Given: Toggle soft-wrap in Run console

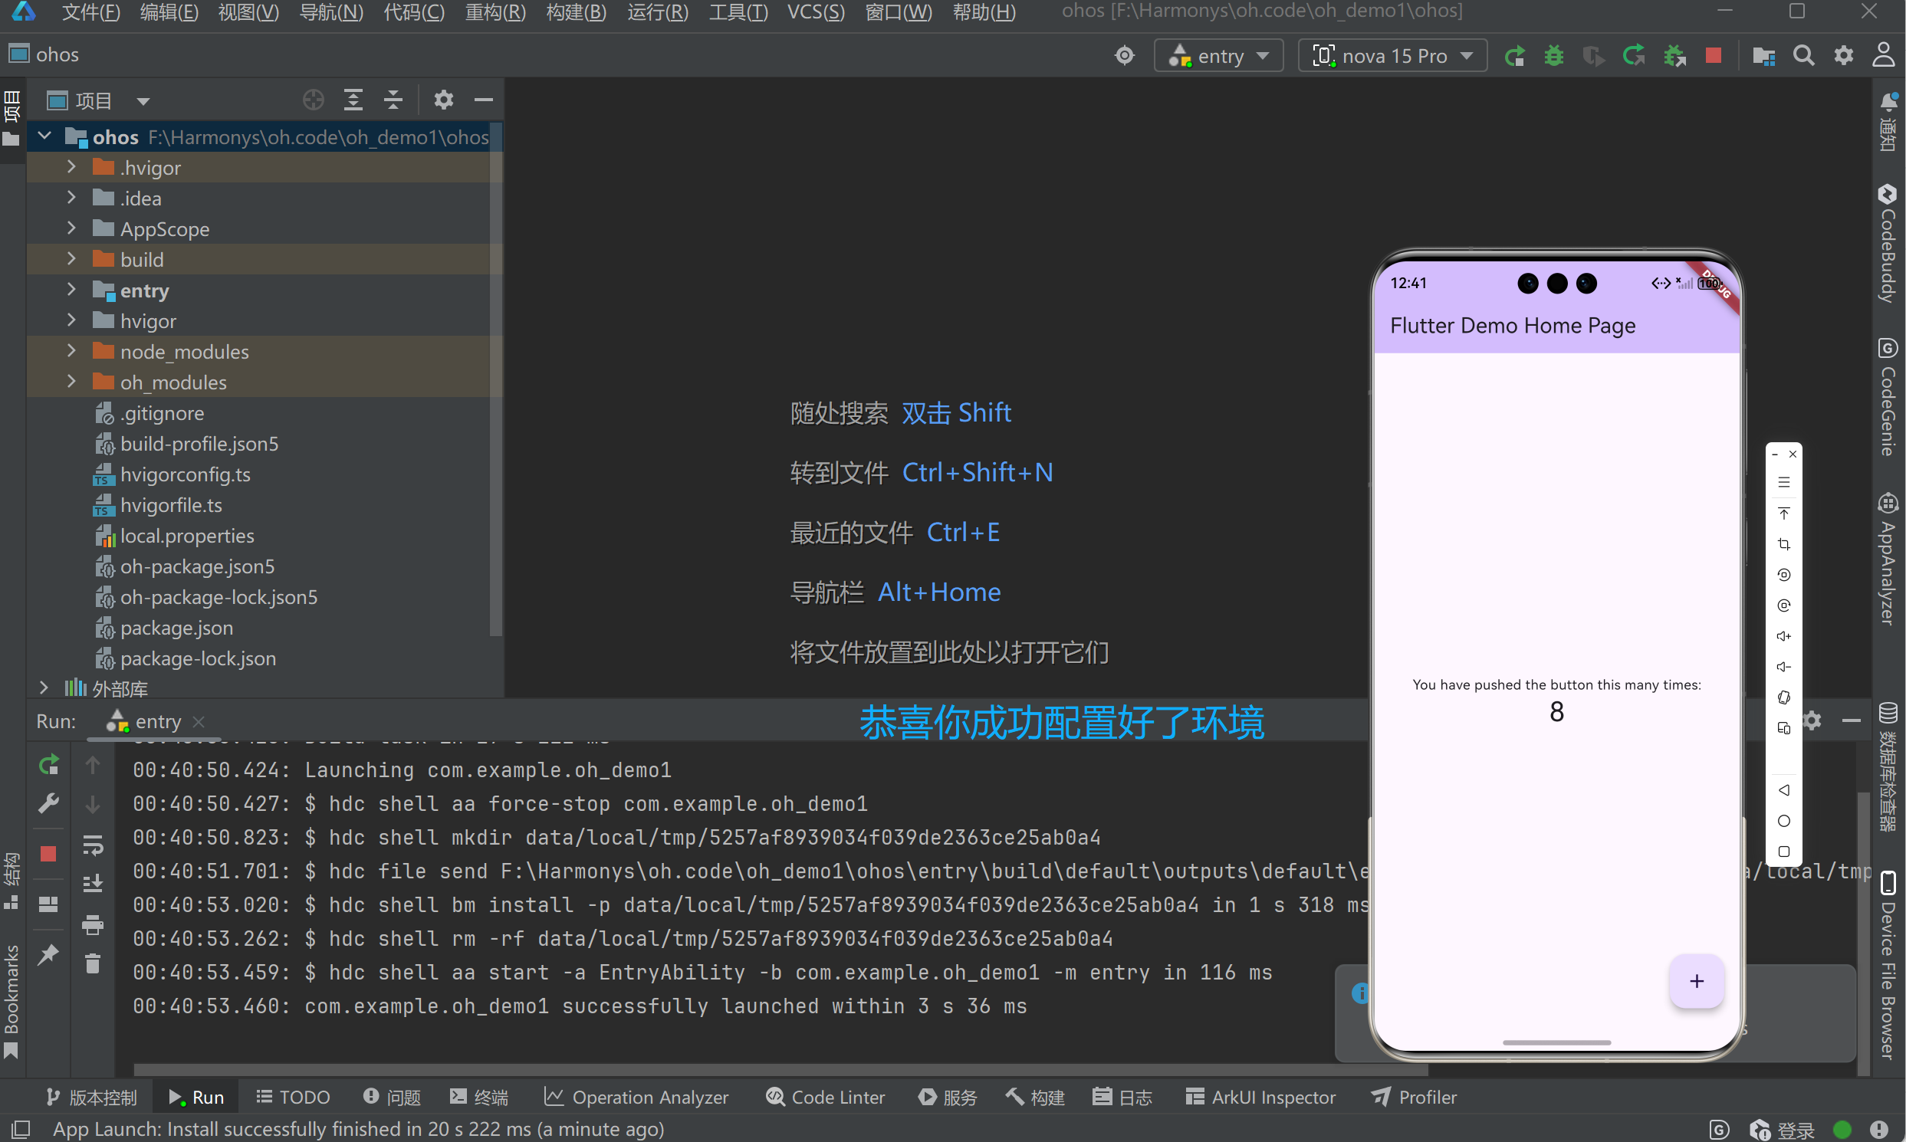Looking at the screenshot, I should click(92, 845).
